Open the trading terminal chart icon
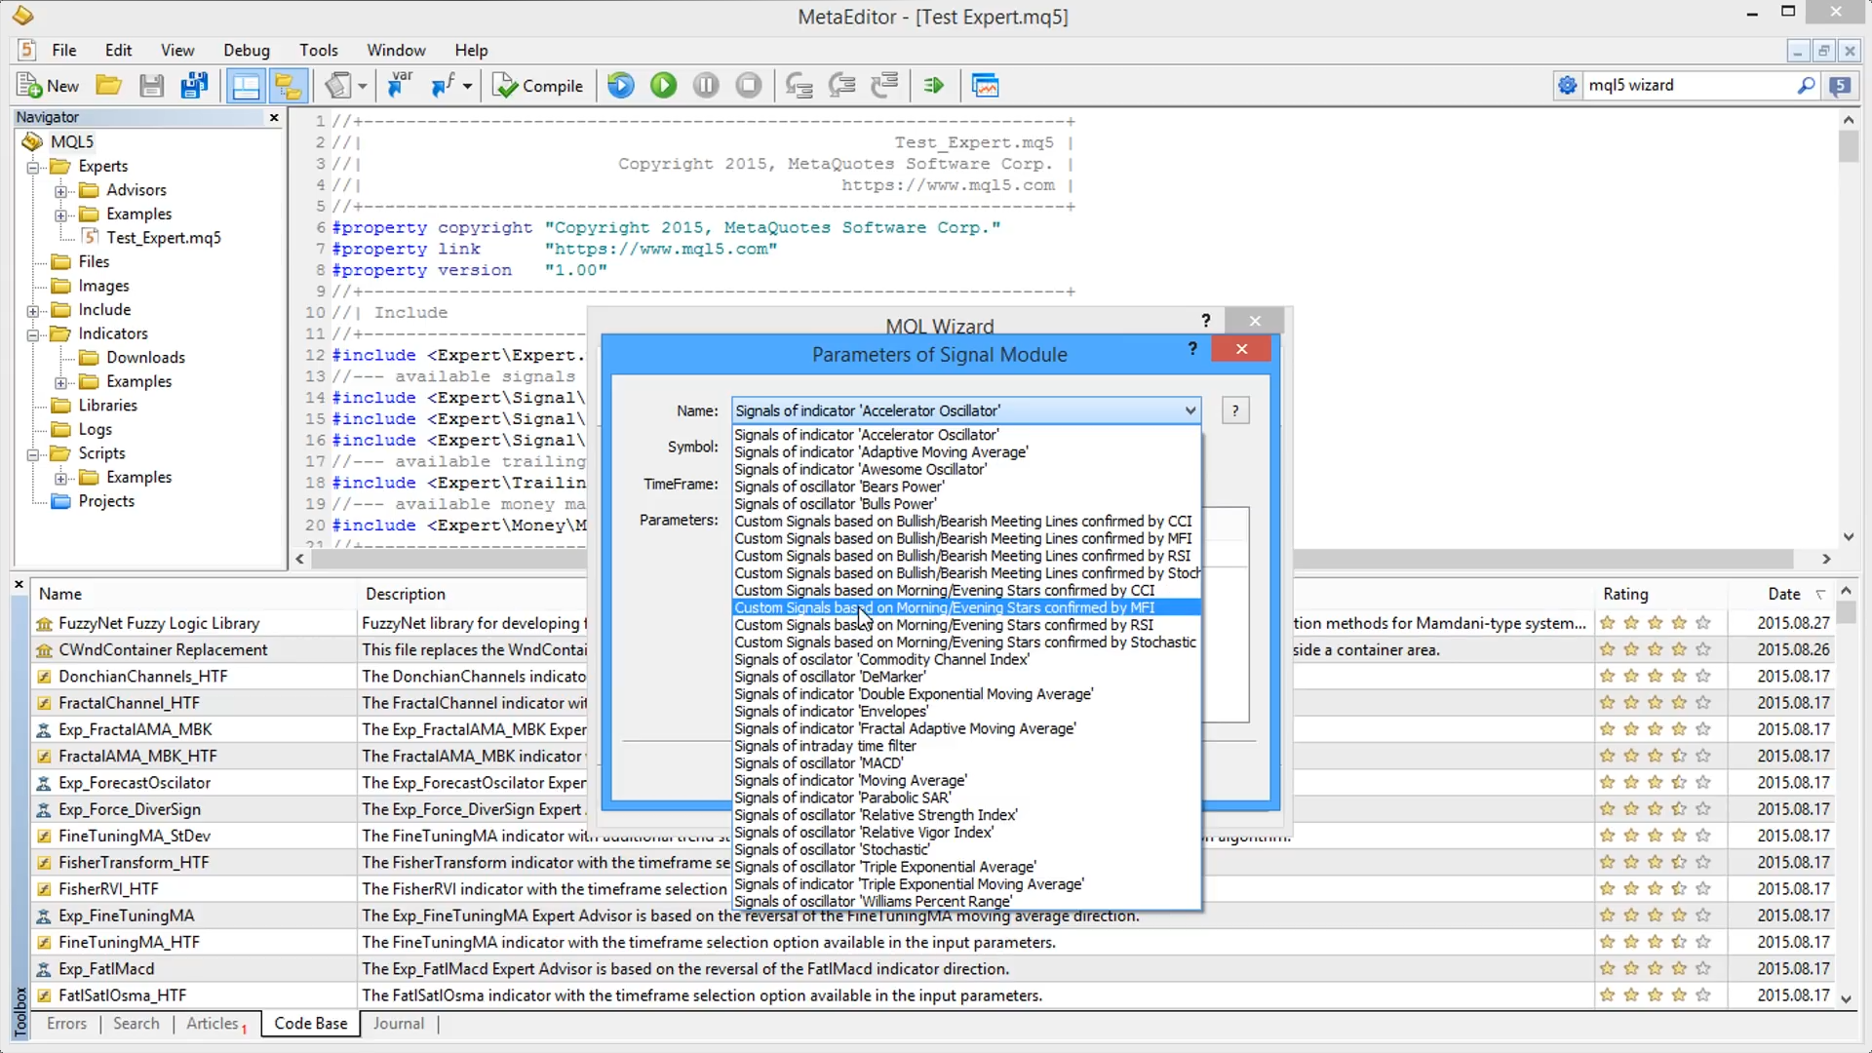1872x1053 pixels. point(985,86)
